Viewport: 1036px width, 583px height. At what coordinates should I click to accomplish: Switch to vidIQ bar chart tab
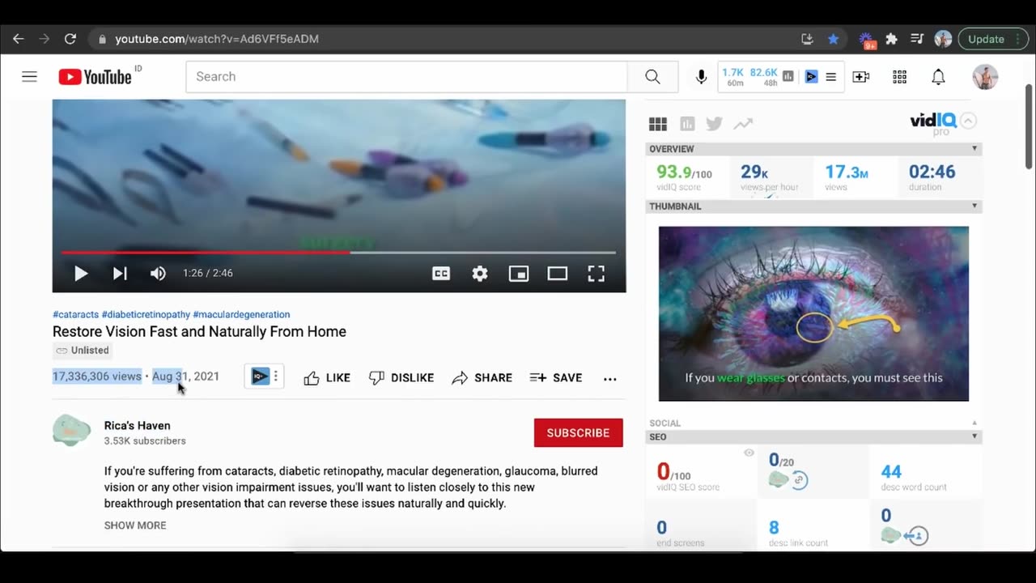pyautogui.click(x=687, y=124)
